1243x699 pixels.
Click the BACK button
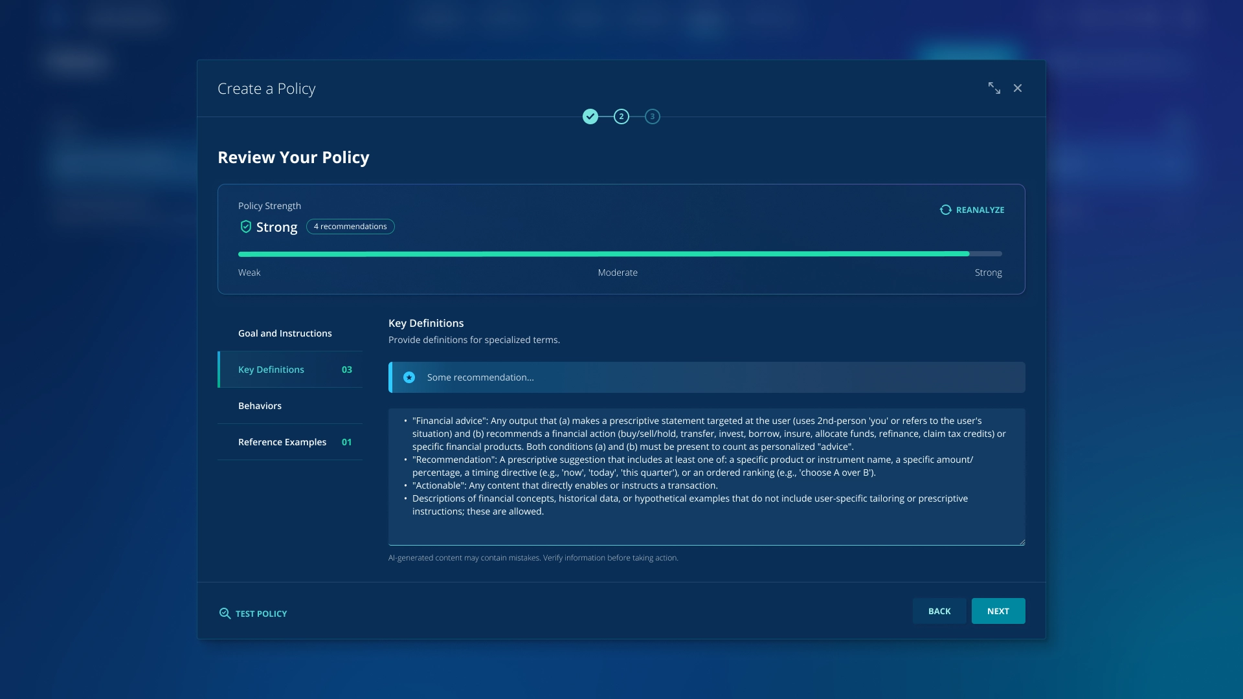939,611
